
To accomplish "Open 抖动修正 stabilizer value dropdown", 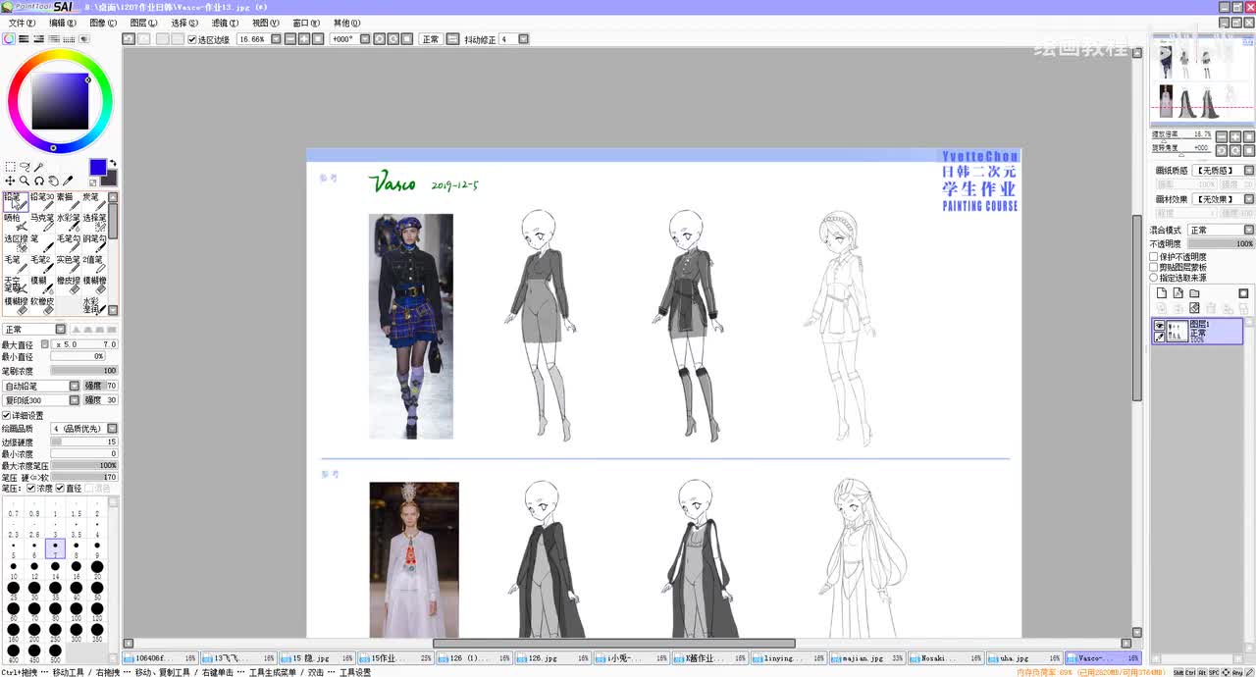I will click(523, 39).
